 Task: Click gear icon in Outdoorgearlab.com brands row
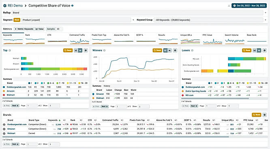pyautogui.click(x=4, y=124)
